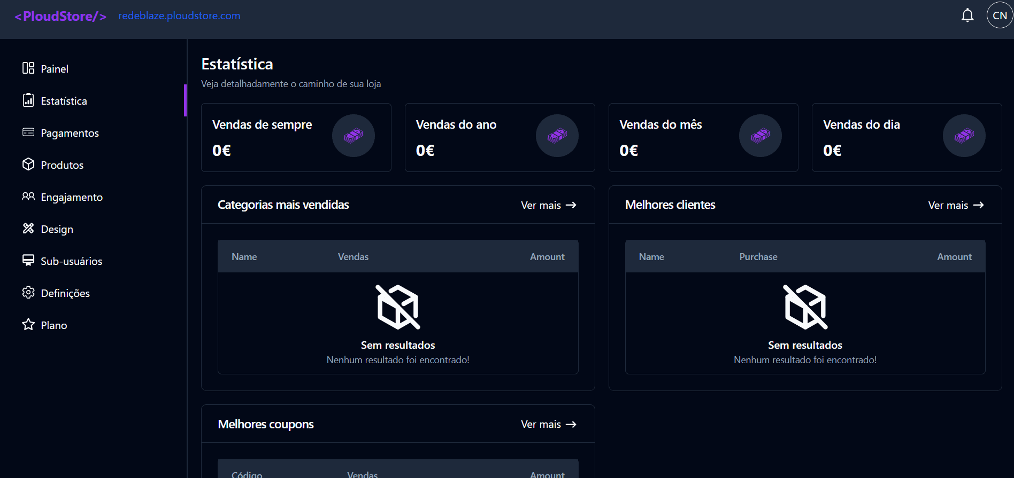Click Vendas column header in Categorias table
This screenshot has height=478, width=1014.
point(353,257)
